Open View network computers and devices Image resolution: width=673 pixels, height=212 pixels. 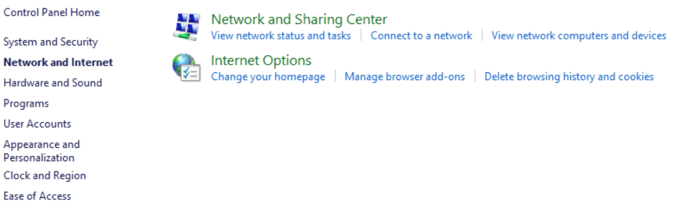578,36
